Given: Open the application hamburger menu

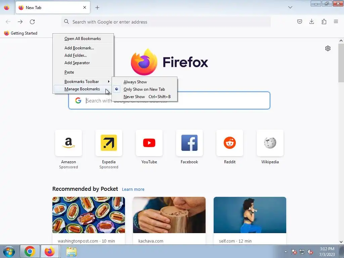Looking at the screenshot, I should pyautogui.click(x=336, y=21).
